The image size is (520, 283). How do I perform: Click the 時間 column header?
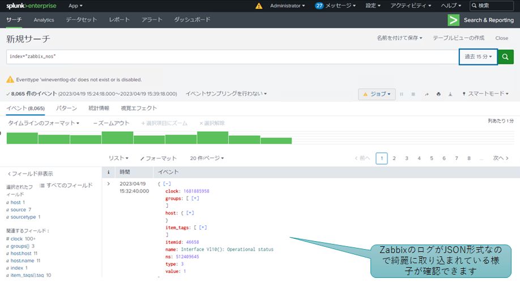(125, 172)
